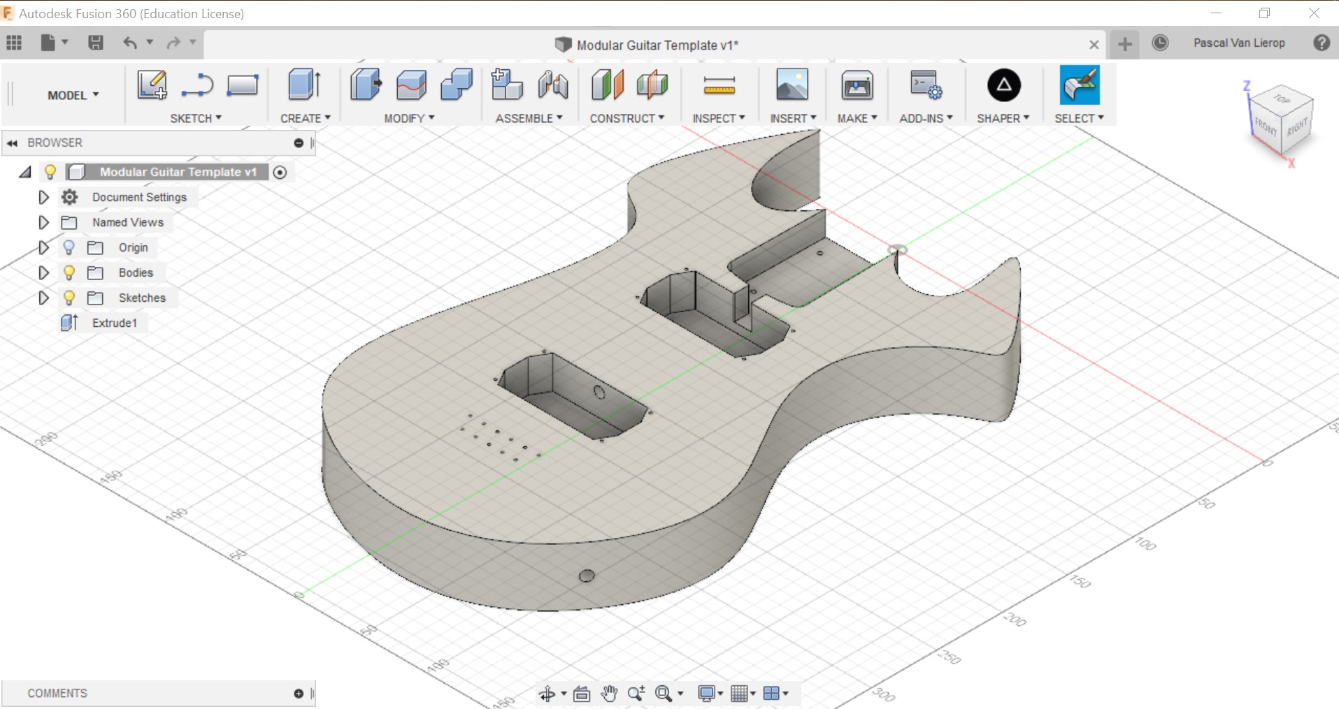Expand the Named Views node
The height and width of the screenshot is (709, 1339).
[43, 222]
